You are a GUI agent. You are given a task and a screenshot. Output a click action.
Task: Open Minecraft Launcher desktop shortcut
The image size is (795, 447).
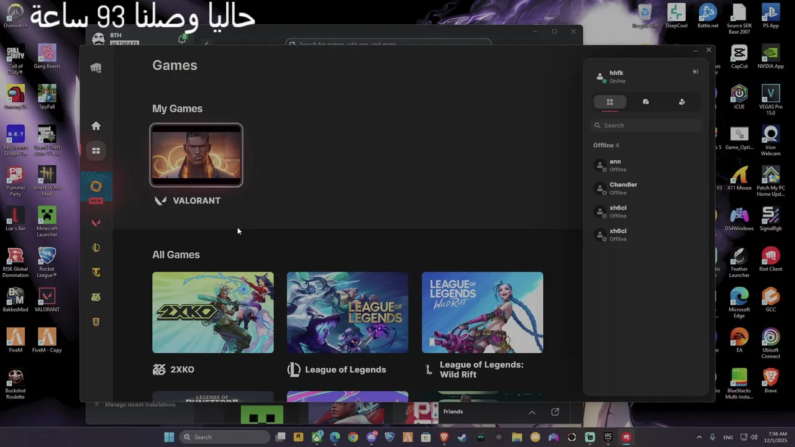[47, 222]
